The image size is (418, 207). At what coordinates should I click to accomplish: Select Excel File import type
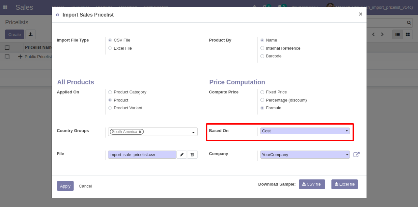[110, 48]
